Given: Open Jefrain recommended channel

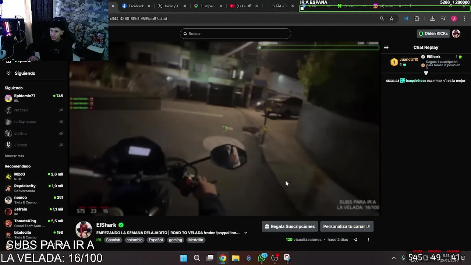Looking at the screenshot, I should coord(34,211).
